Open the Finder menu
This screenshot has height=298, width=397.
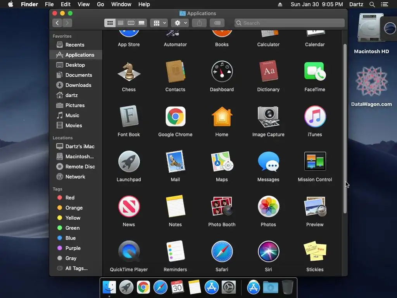pos(29,4)
